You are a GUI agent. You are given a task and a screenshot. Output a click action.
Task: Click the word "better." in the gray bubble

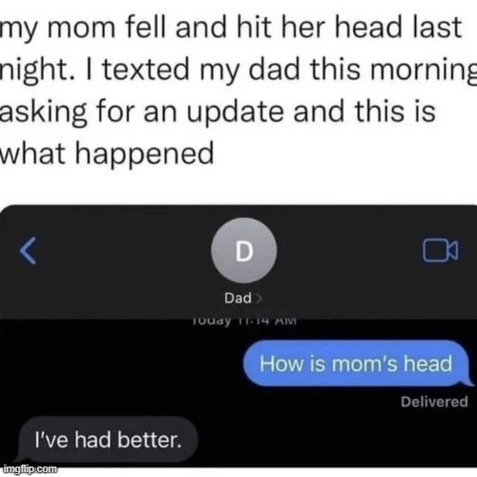[x=150, y=440]
